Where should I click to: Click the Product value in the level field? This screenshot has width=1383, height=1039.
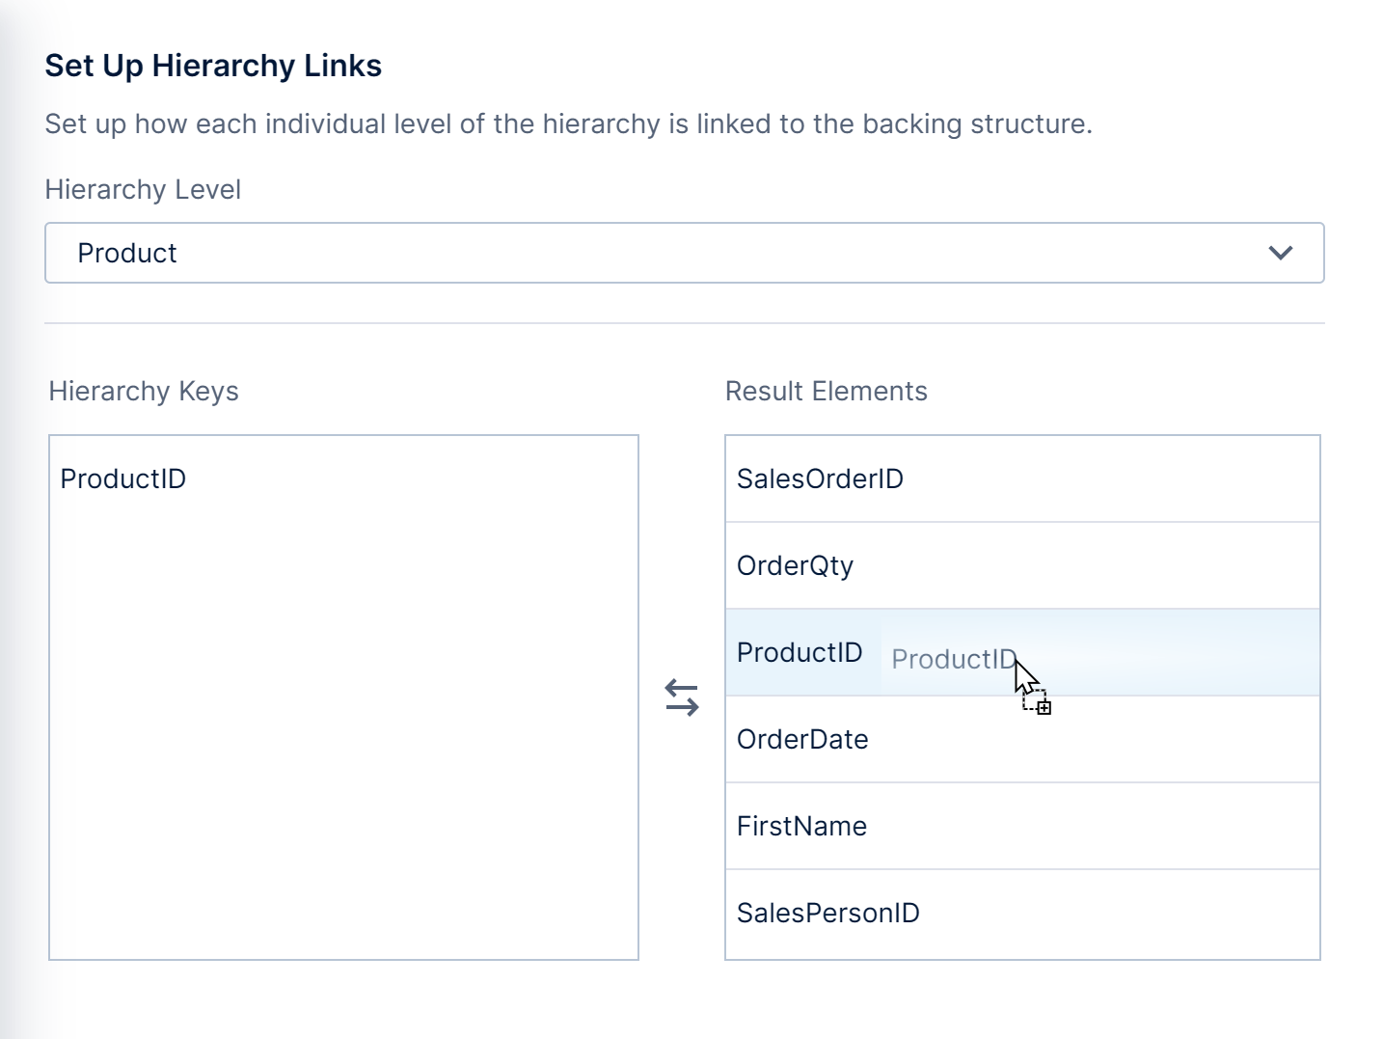127,253
